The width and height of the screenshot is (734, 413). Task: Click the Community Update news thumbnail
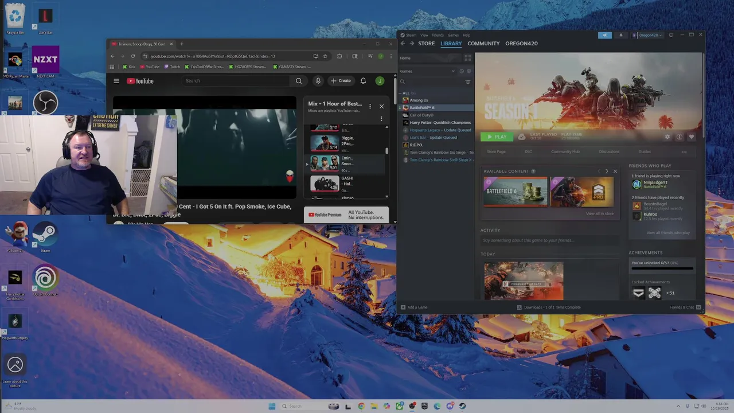tap(524, 281)
